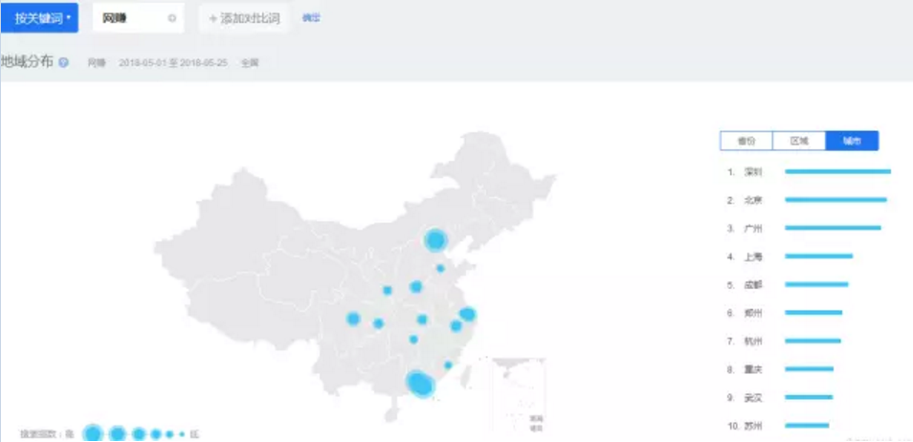Click the keyword input field containing 网赚

pyautogui.click(x=138, y=18)
